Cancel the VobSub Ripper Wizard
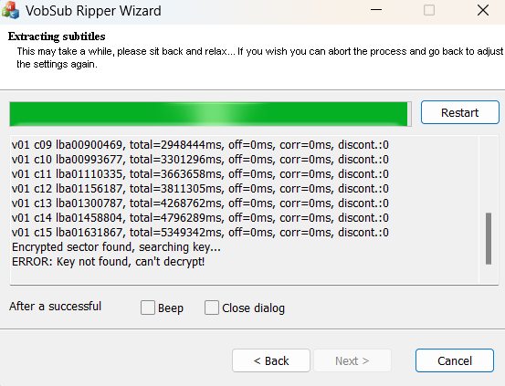Screen dimensions: 505x386 455,360
